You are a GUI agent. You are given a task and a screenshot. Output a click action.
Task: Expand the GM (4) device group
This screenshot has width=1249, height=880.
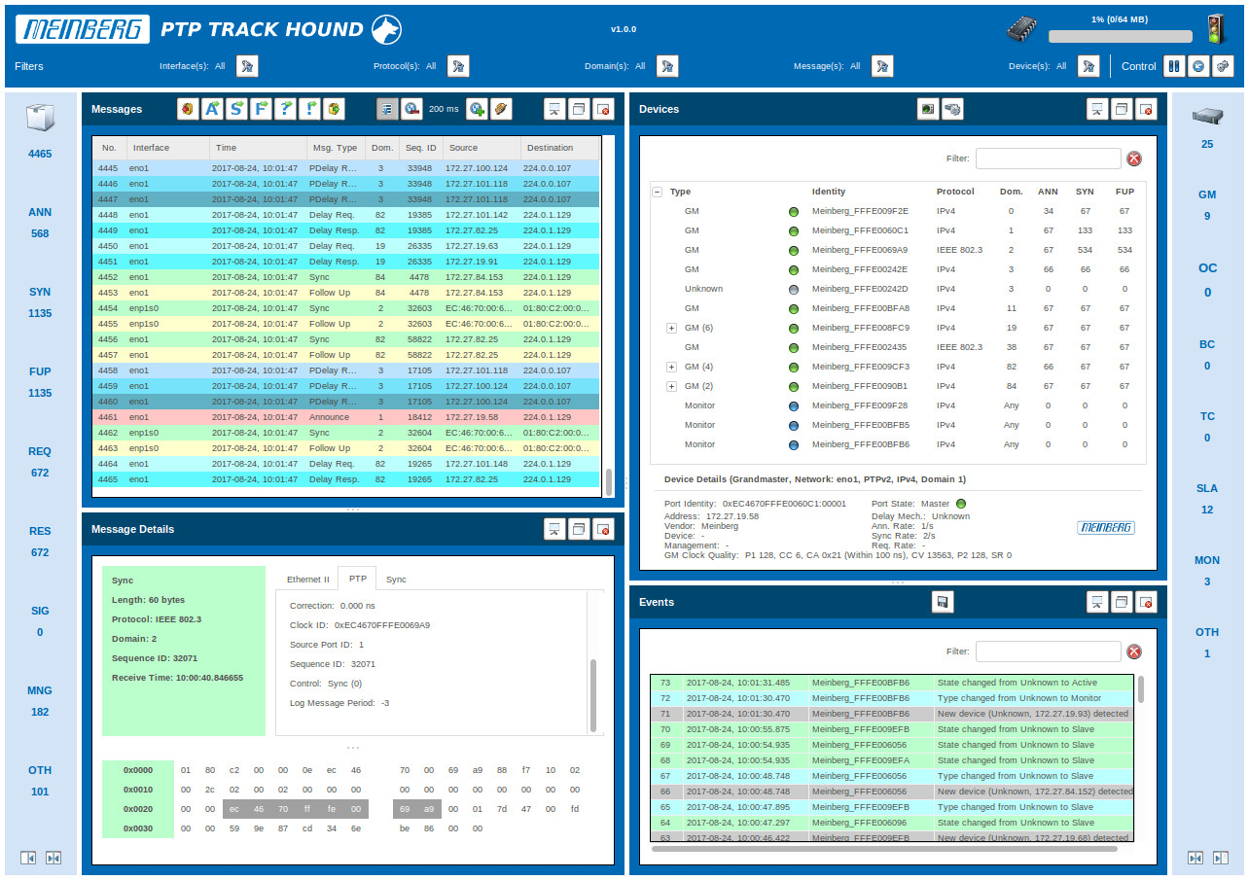[671, 367]
